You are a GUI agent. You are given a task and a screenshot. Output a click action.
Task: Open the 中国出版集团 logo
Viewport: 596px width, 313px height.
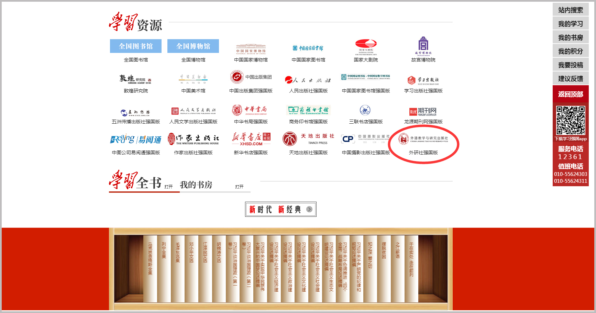[x=251, y=77]
